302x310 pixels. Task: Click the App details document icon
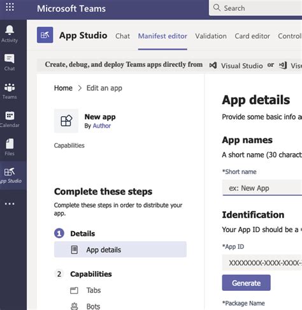tap(75, 249)
